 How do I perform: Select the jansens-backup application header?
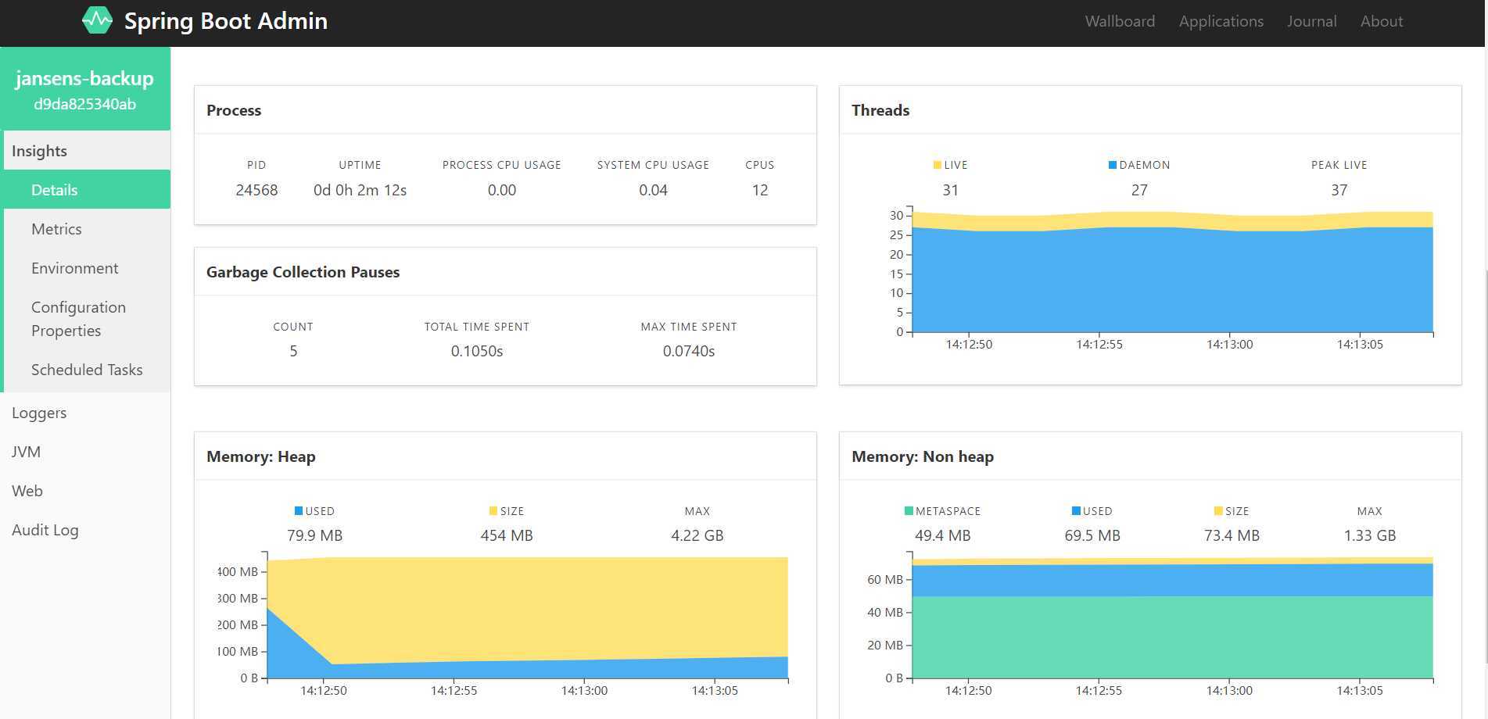[84, 78]
